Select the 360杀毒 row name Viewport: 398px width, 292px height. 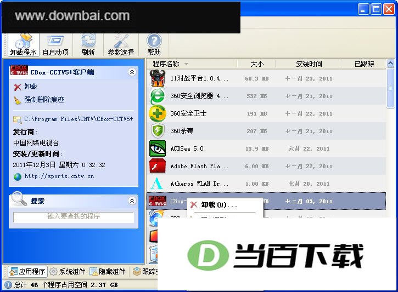coord(182,131)
